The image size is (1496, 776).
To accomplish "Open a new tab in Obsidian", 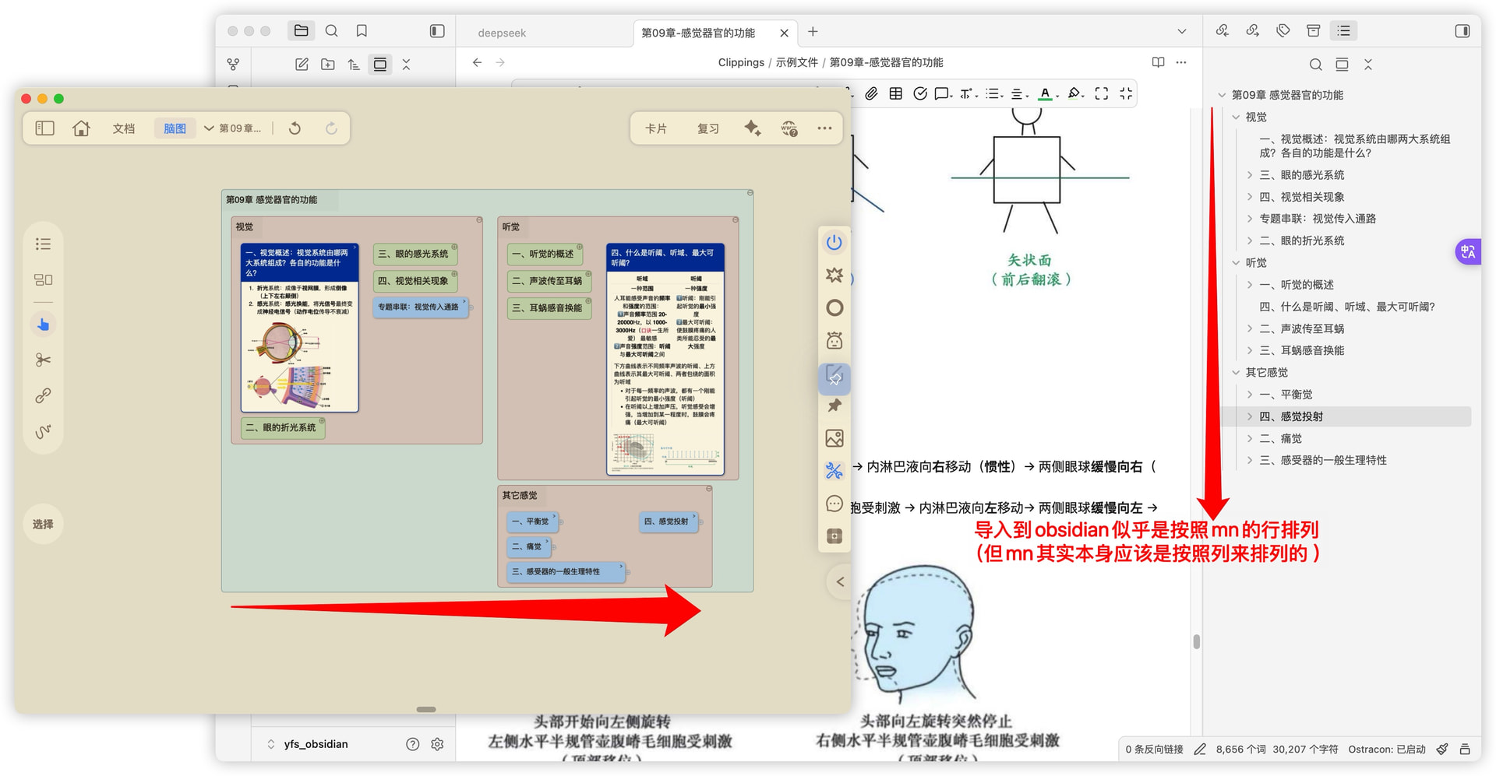I will click(x=813, y=32).
